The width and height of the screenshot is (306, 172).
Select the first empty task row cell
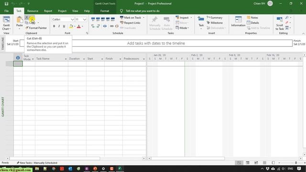pos(18,64)
